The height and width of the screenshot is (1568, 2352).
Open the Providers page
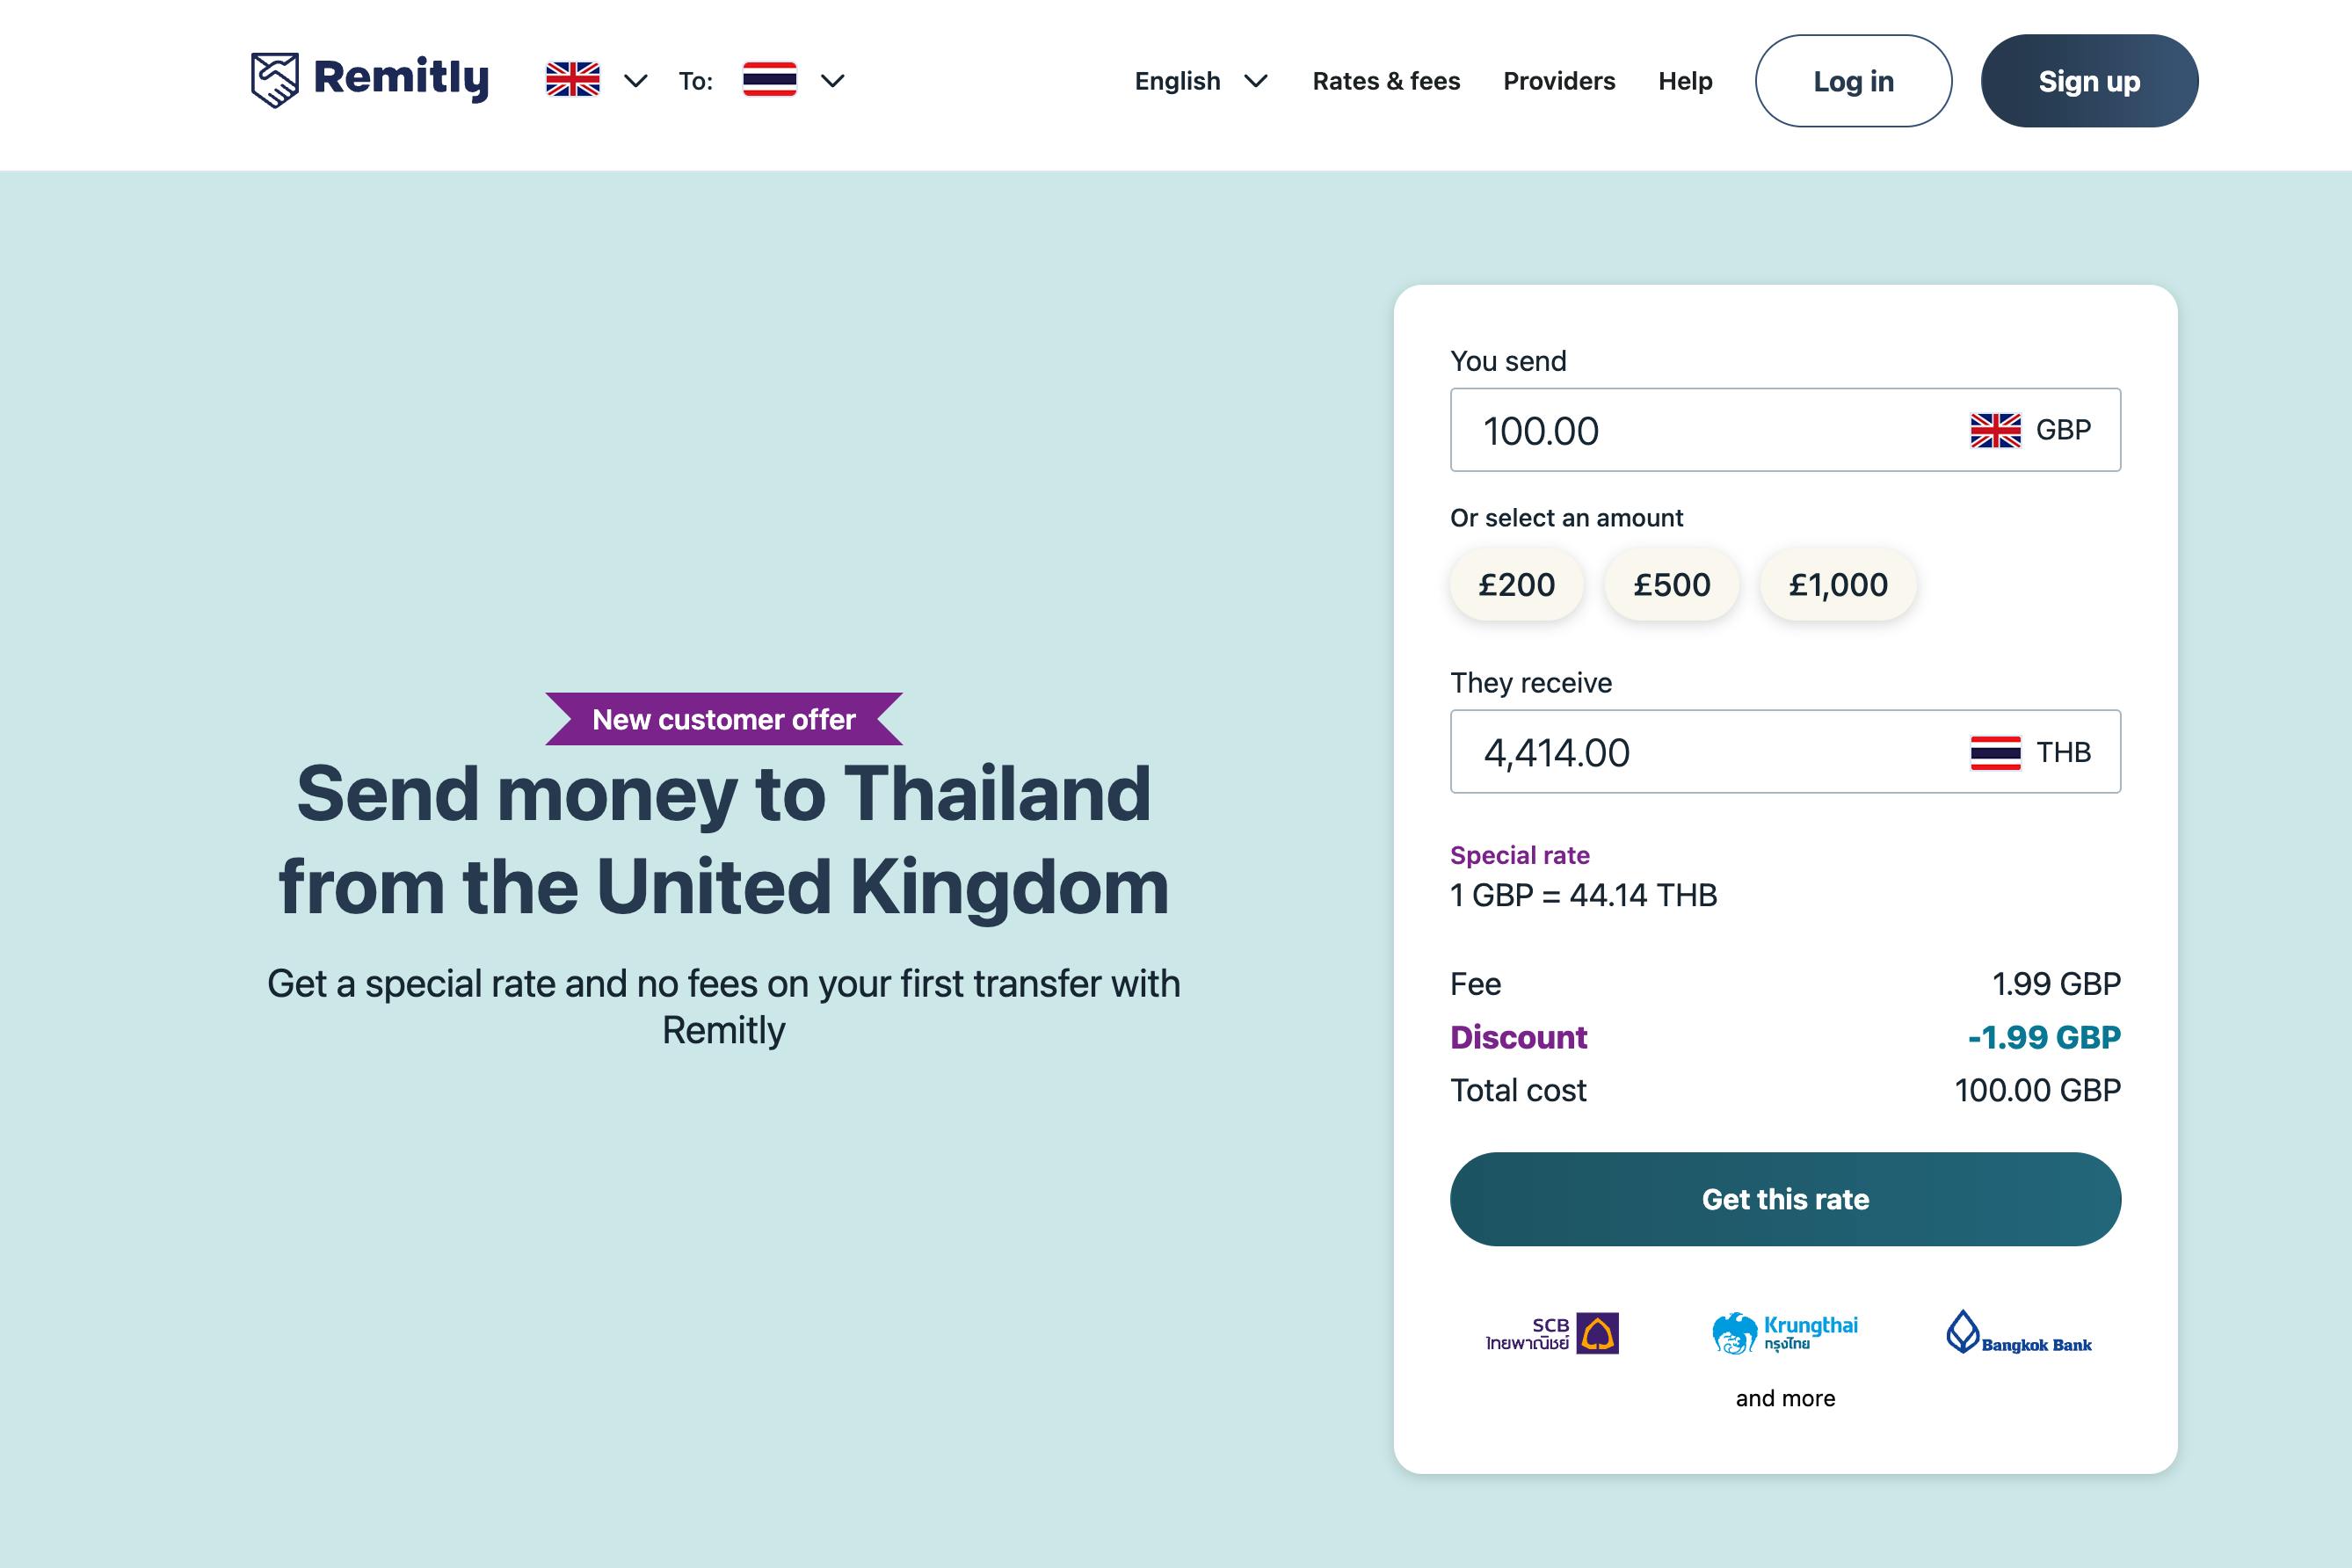tap(1558, 81)
